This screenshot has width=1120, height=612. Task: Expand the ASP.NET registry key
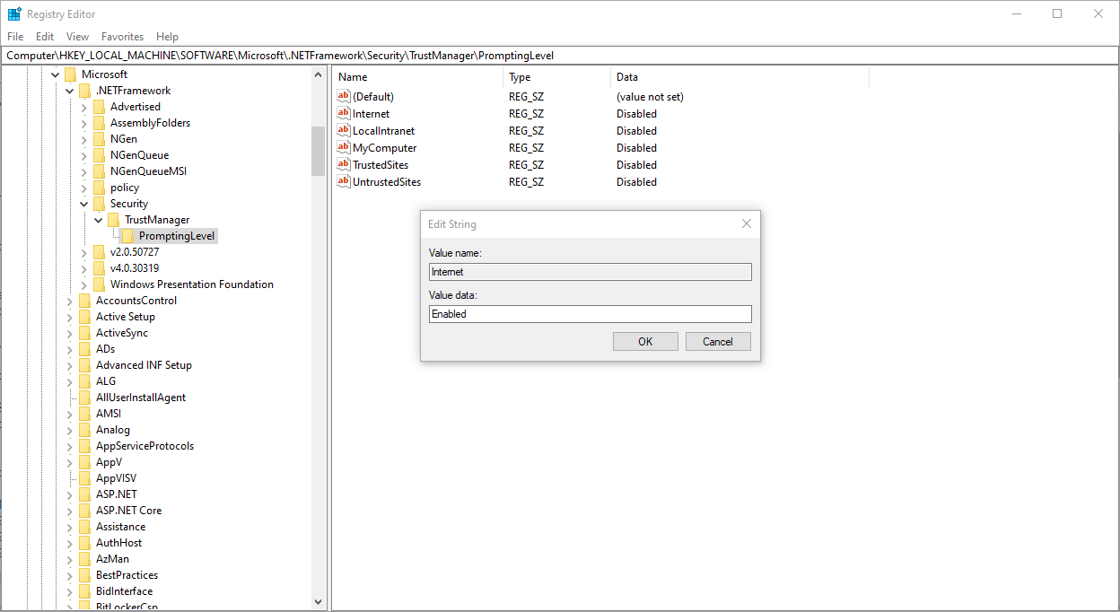pos(70,494)
